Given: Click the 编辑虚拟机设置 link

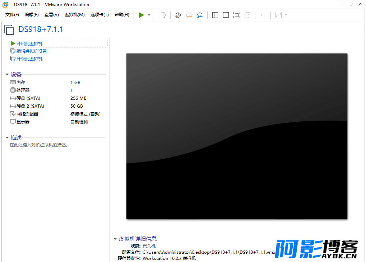Looking at the screenshot, I should click(x=32, y=51).
